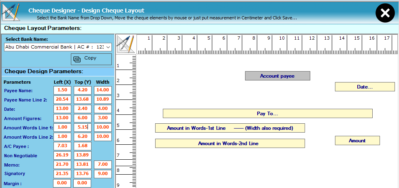Edit A/C Payee Top value 1.68
Image resolution: width=399 pixels, height=188 pixels.
pyautogui.click(x=83, y=146)
